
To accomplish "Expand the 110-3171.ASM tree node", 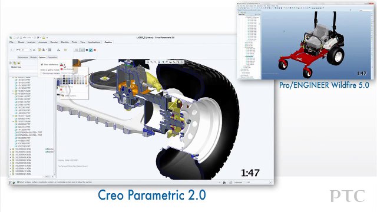I will click(x=13, y=116).
